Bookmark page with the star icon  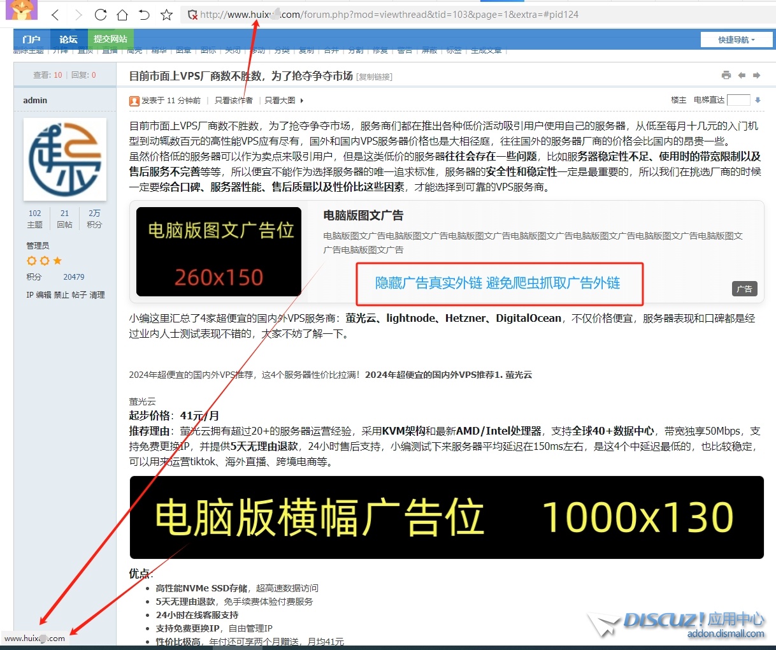click(x=166, y=15)
